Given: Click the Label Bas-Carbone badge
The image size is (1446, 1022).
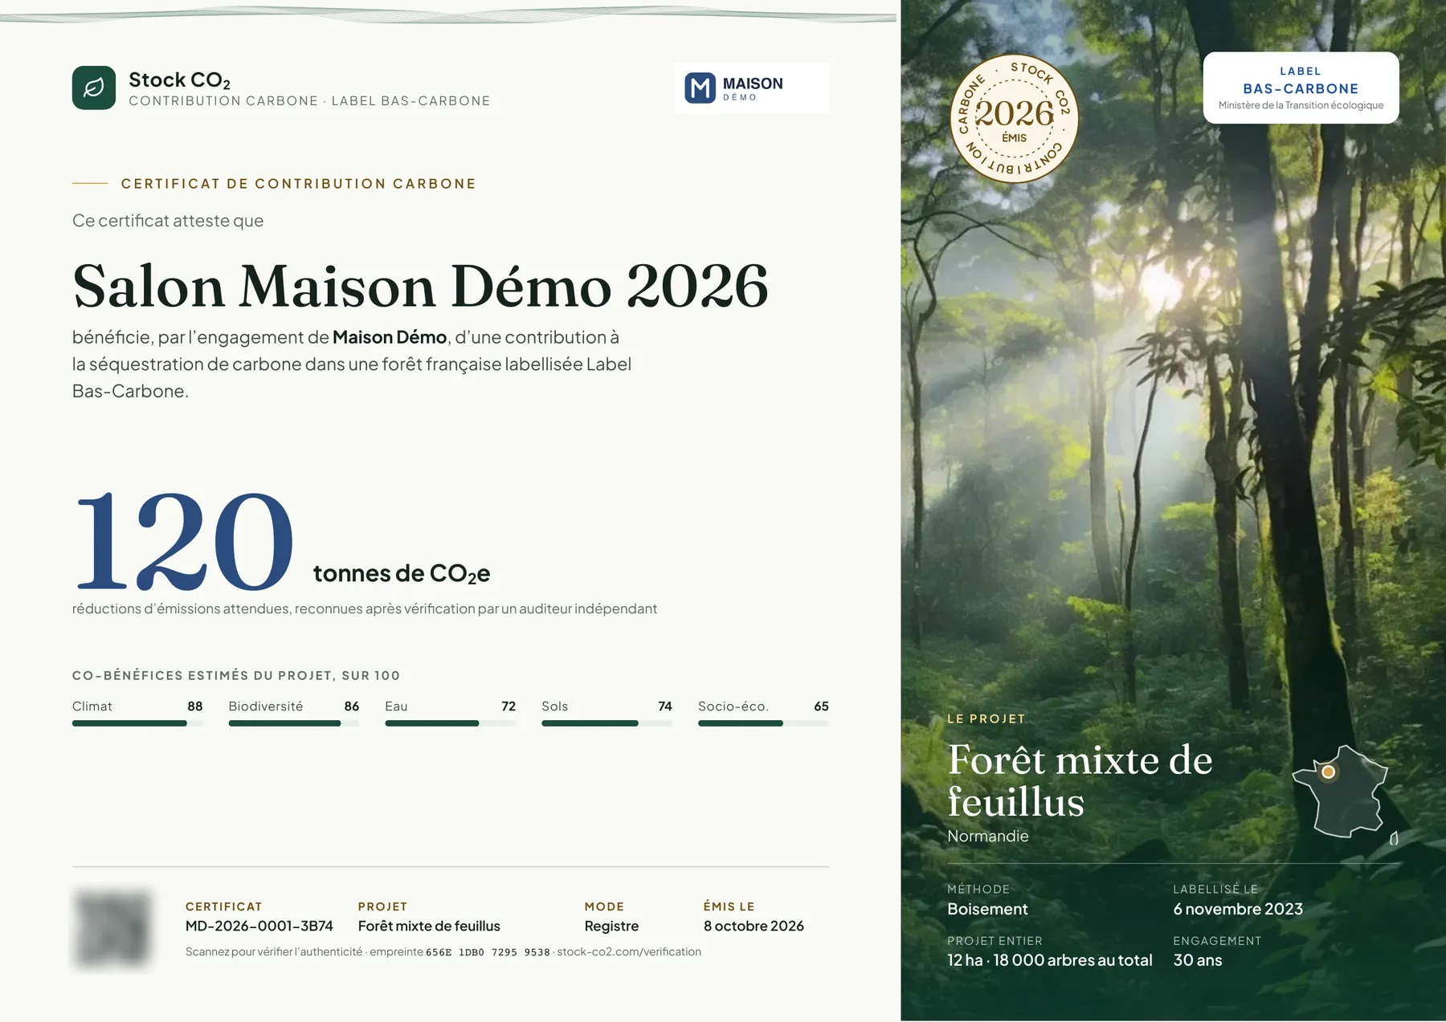Looking at the screenshot, I should click(1301, 88).
